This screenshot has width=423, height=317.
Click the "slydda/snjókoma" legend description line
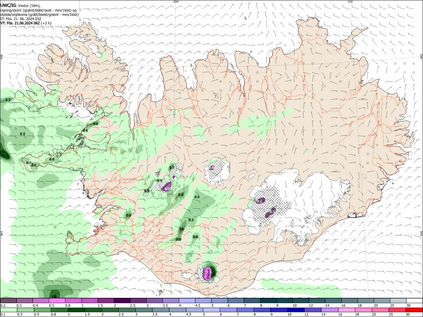40,15
